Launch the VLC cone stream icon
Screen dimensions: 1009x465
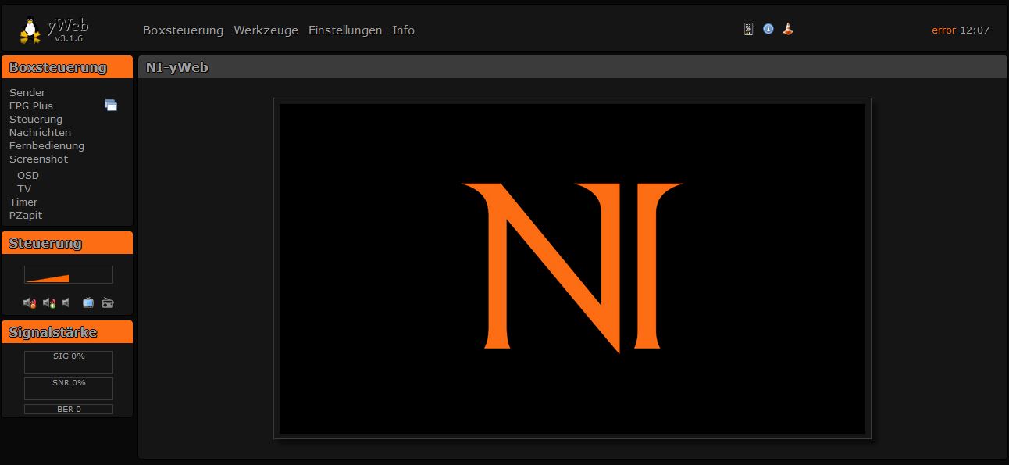788,29
